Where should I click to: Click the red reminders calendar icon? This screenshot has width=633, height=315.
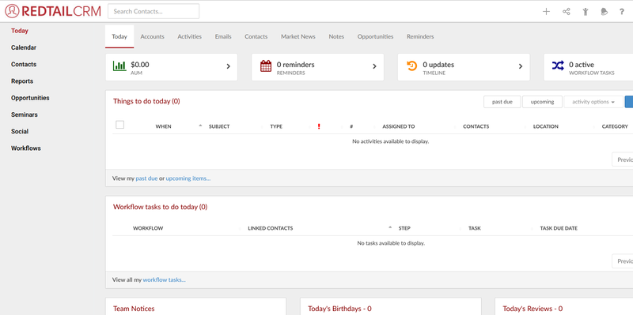click(266, 66)
